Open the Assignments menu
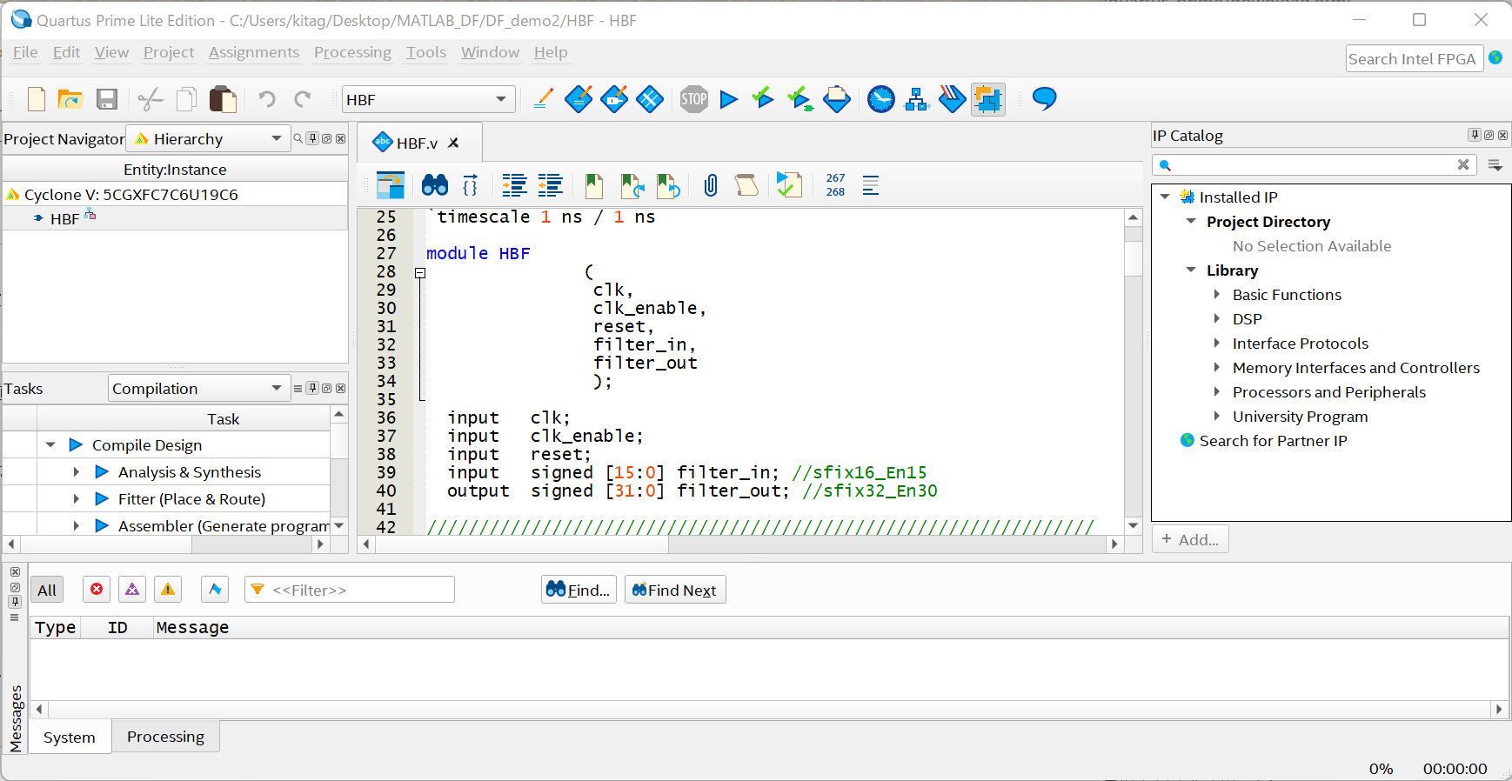The image size is (1512, 781). [253, 52]
